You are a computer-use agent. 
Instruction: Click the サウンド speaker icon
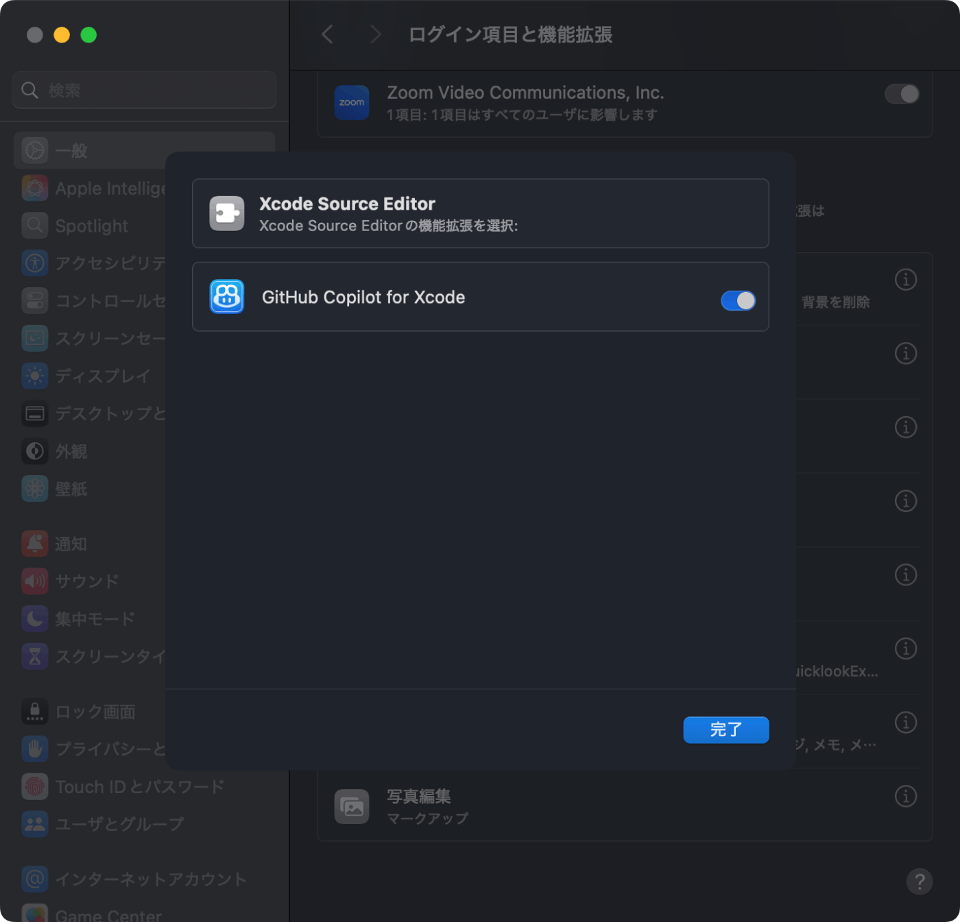35,581
